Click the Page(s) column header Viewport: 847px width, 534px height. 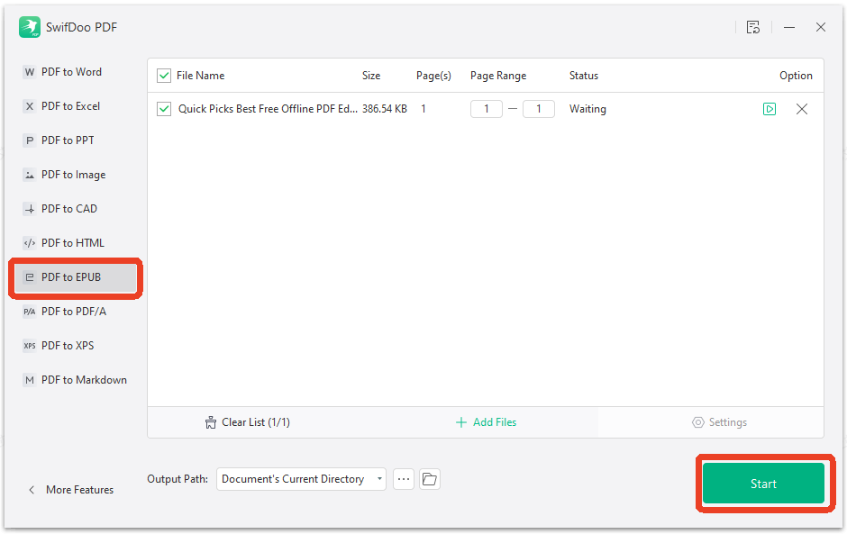coord(433,76)
